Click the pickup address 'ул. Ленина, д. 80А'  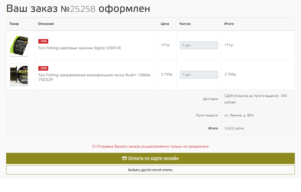click(239, 115)
